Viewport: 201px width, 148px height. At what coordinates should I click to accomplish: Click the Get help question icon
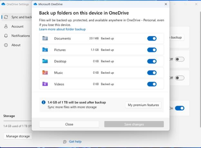[65, 142]
